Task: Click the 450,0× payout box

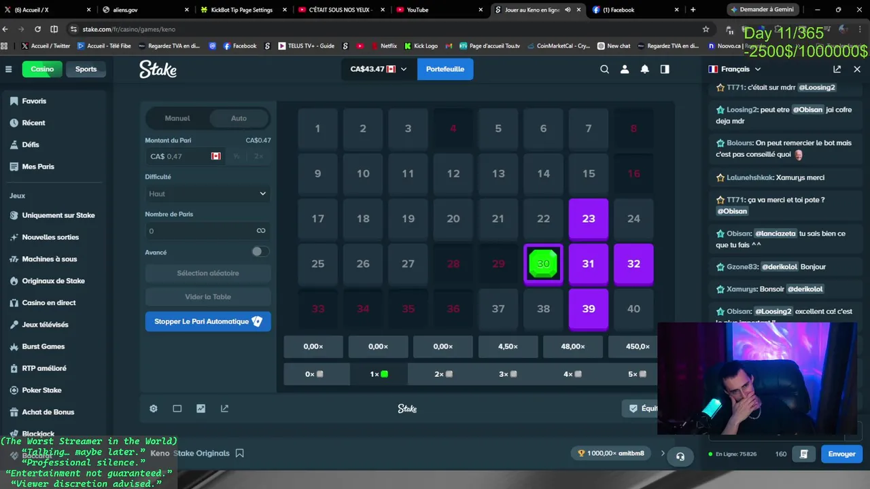Action: point(633,346)
